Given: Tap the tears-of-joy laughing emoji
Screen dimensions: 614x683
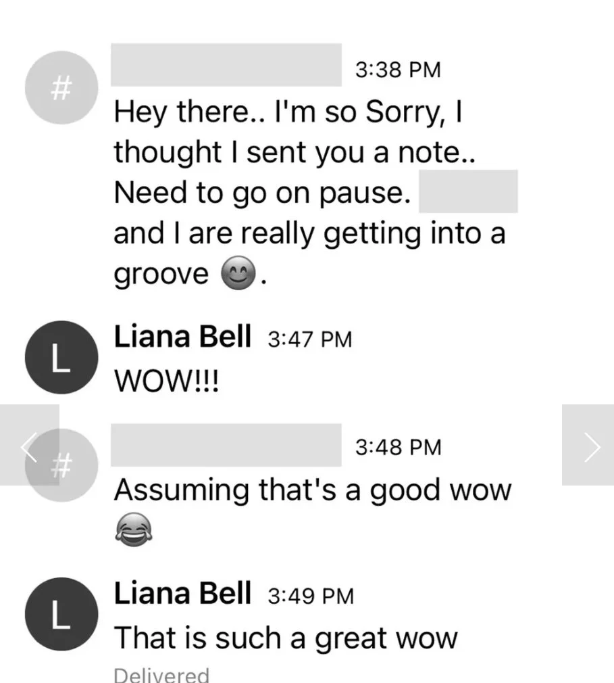Looking at the screenshot, I should [x=134, y=529].
